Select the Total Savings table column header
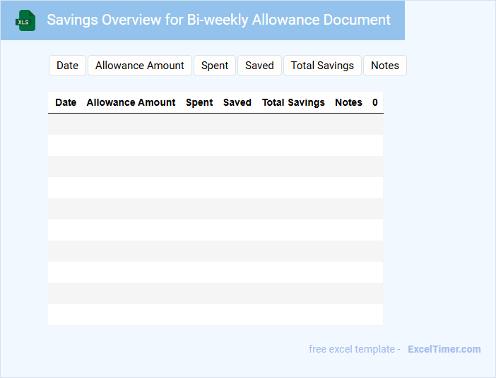This screenshot has width=496, height=378. [293, 102]
